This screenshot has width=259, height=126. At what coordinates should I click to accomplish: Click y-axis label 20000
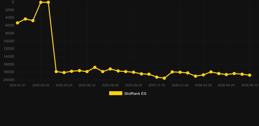9,80
